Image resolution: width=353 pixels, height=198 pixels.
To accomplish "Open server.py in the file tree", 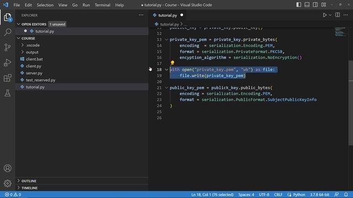I will pos(34,73).
